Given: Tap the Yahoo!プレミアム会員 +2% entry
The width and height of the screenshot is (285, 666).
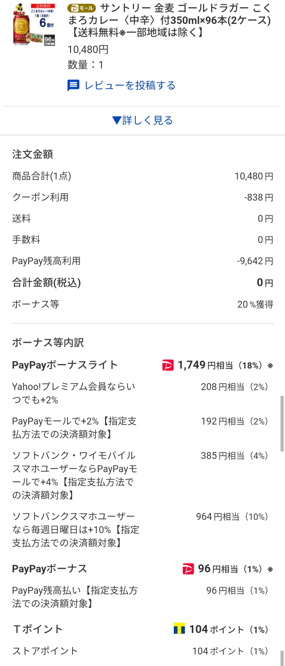Looking at the screenshot, I should pyautogui.click(x=74, y=393).
